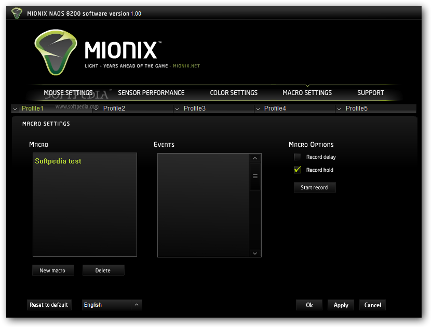Open the MIONIX.NET website link
This screenshot has width=432, height=328.
[x=186, y=66]
